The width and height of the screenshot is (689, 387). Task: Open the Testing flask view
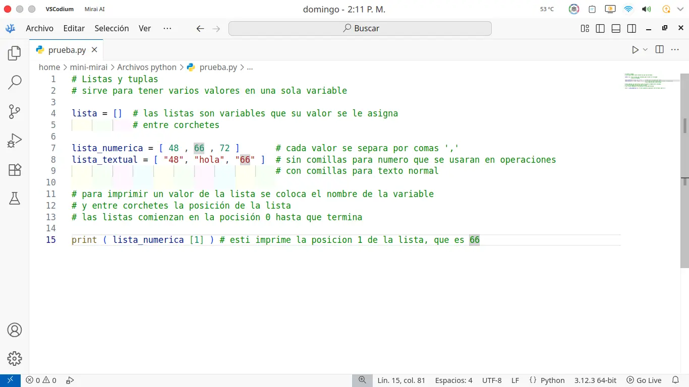[15, 199]
